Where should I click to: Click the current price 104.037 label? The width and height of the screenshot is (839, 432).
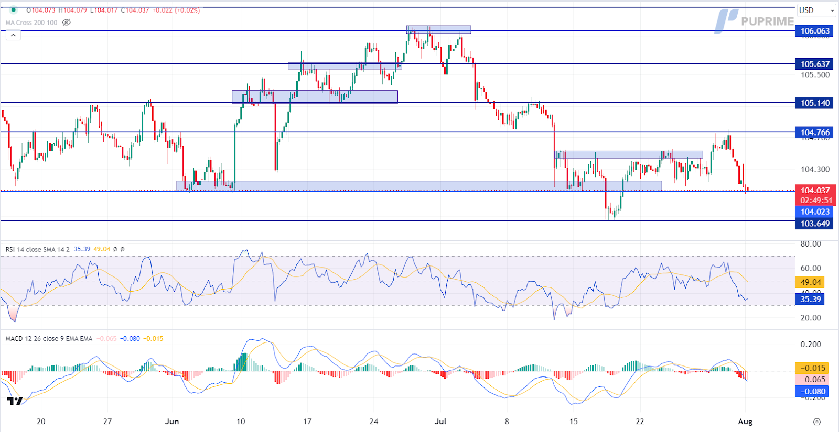815,191
